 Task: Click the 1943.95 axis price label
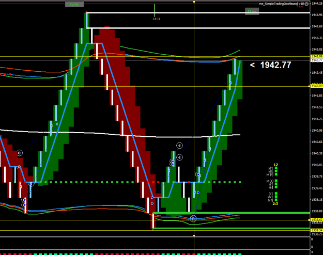click(317, 15)
